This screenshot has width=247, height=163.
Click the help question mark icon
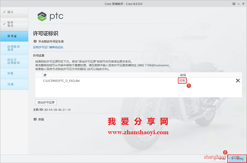pyautogui.click(x=234, y=4)
